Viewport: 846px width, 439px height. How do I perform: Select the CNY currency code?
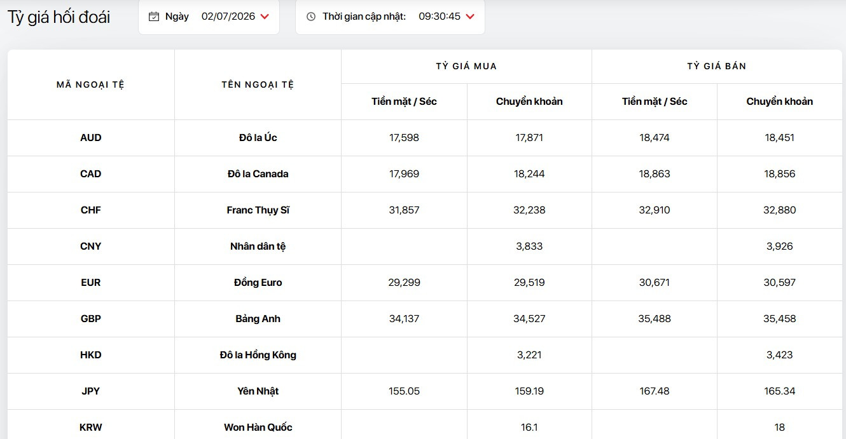[x=91, y=247]
